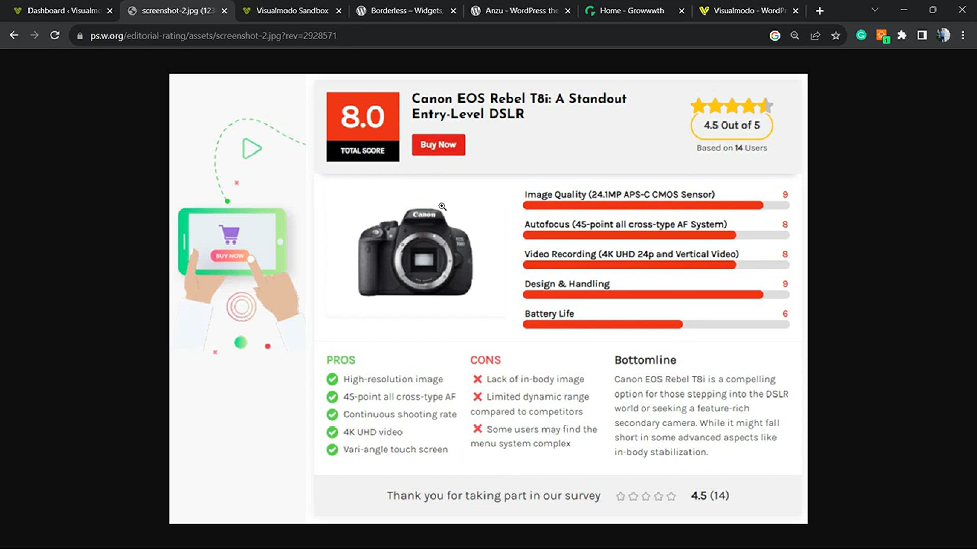The image size is (977, 549).
Task: Click the Video Recording rating bar
Action: (656, 265)
